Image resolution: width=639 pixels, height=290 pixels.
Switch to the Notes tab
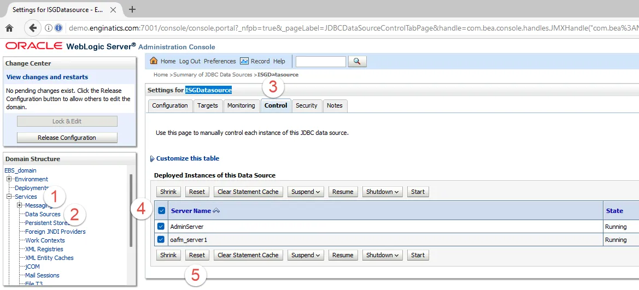pyautogui.click(x=335, y=105)
